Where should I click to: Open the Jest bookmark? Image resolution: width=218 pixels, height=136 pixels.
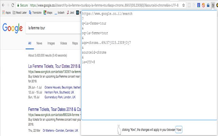(71, 13)
